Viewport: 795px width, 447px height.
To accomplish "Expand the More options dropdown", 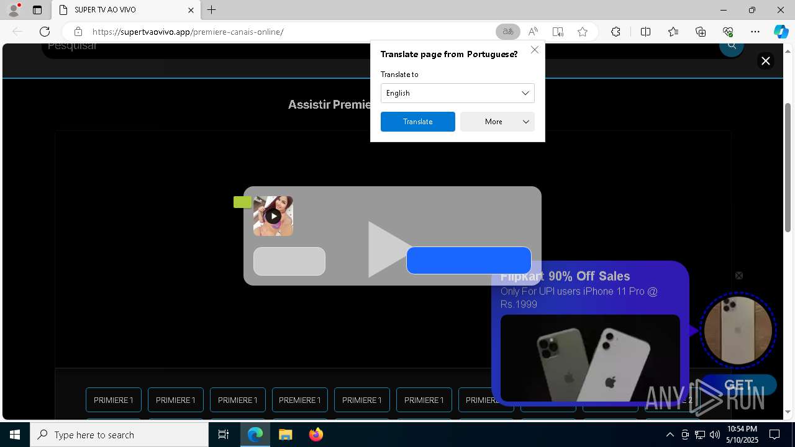I will [x=497, y=122].
